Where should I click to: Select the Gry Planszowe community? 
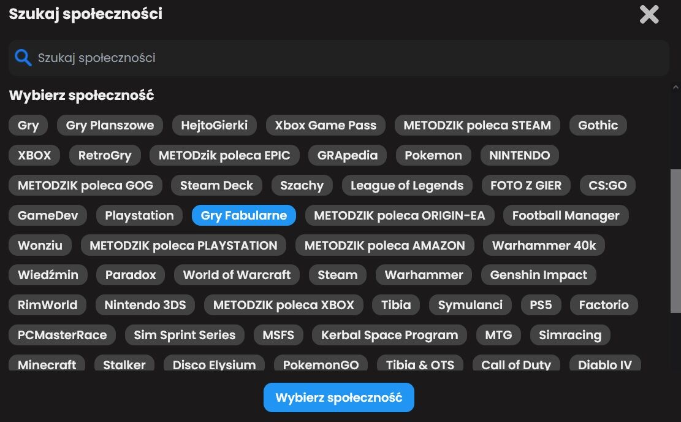[x=110, y=125]
